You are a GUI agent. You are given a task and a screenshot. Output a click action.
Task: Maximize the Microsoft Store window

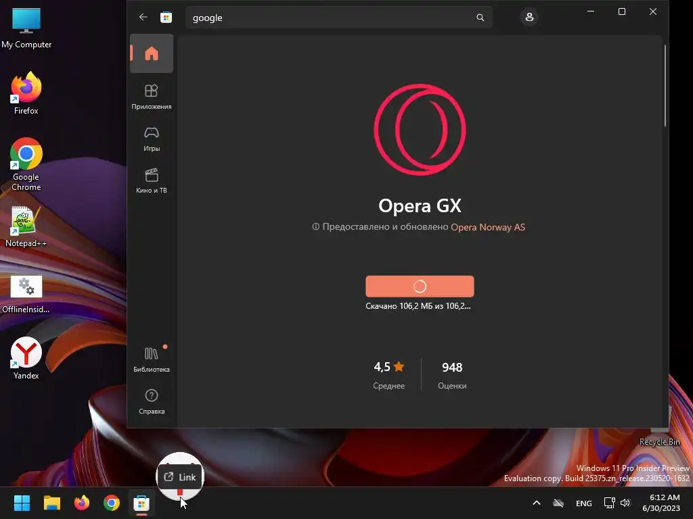coord(622,11)
